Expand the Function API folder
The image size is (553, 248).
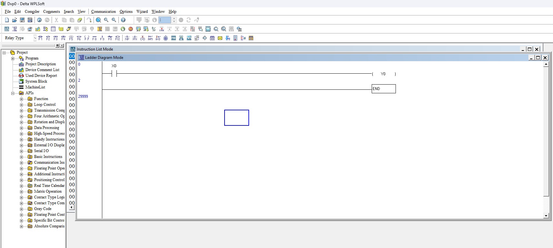pos(22,99)
